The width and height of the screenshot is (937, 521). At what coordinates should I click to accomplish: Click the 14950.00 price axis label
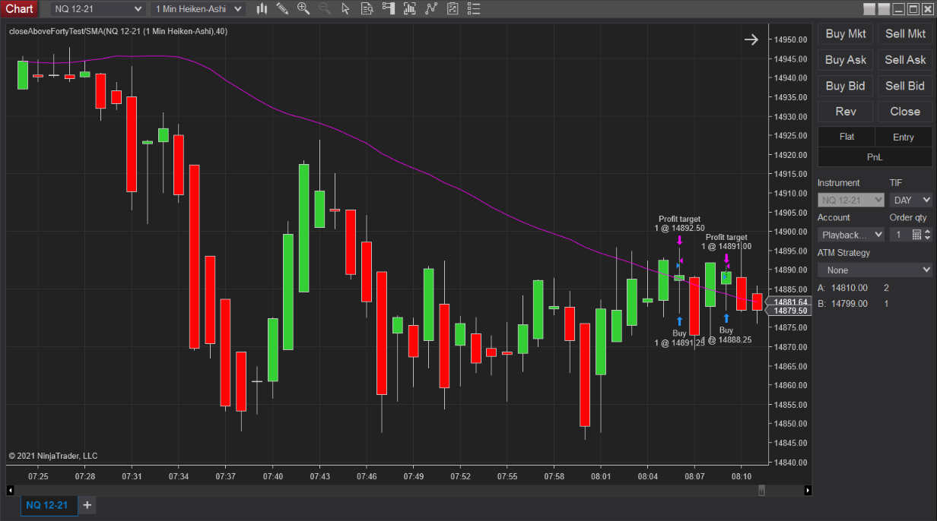pyautogui.click(x=792, y=39)
